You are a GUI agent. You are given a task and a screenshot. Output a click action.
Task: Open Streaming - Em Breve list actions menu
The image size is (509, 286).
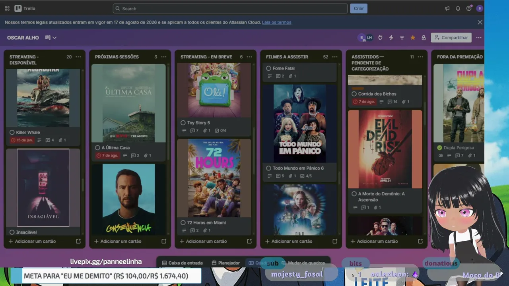pos(249,57)
